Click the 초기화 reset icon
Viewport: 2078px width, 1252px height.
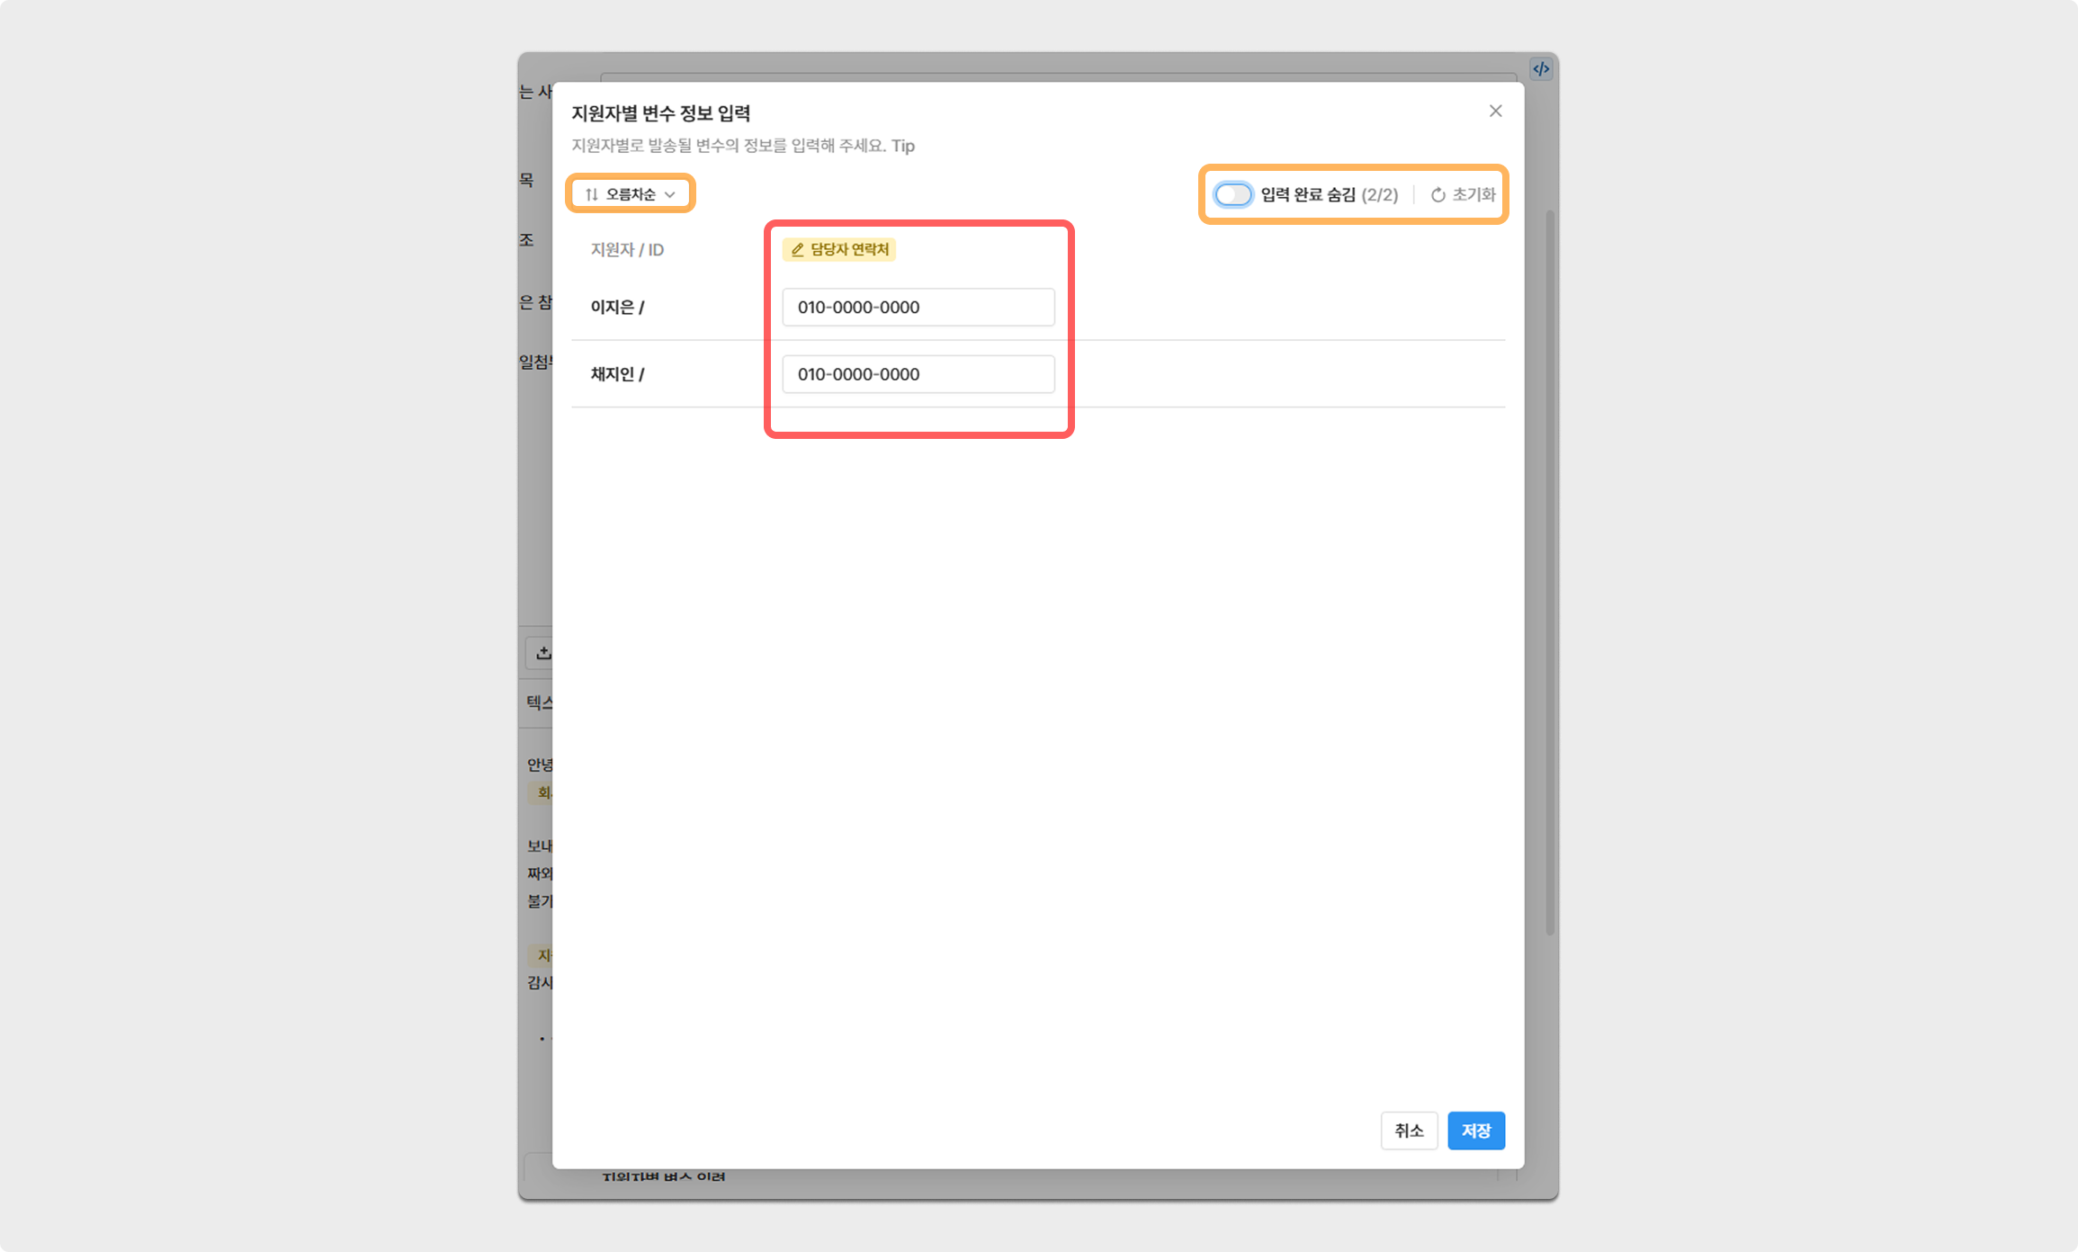(1438, 195)
